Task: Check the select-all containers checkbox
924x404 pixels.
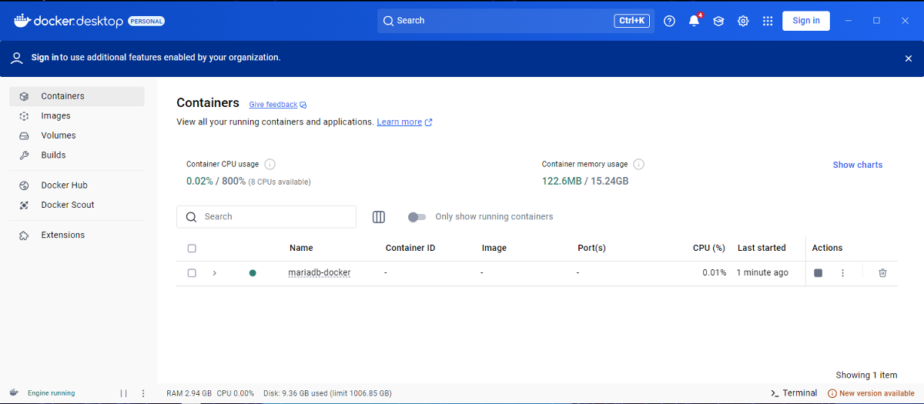Action: pyautogui.click(x=192, y=249)
